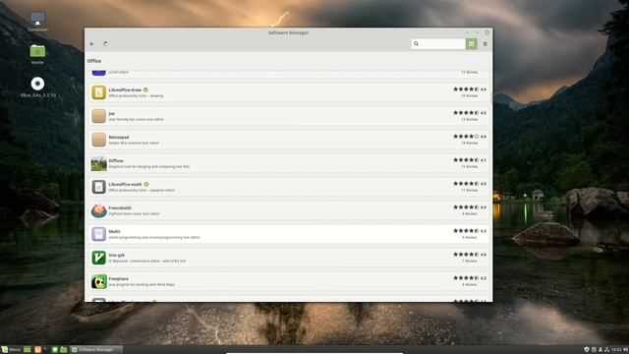Click the Libreoffice-math app icon
This screenshot has width=629, height=354.
click(x=98, y=187)
